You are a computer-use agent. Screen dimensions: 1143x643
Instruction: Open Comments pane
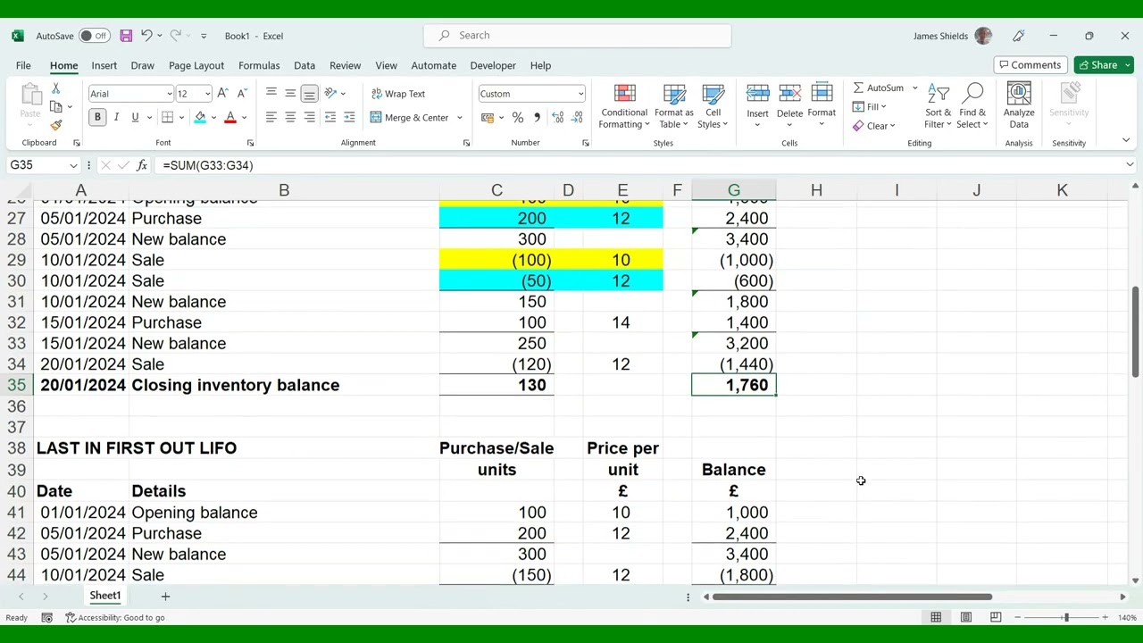click(x=1030, y=65)
